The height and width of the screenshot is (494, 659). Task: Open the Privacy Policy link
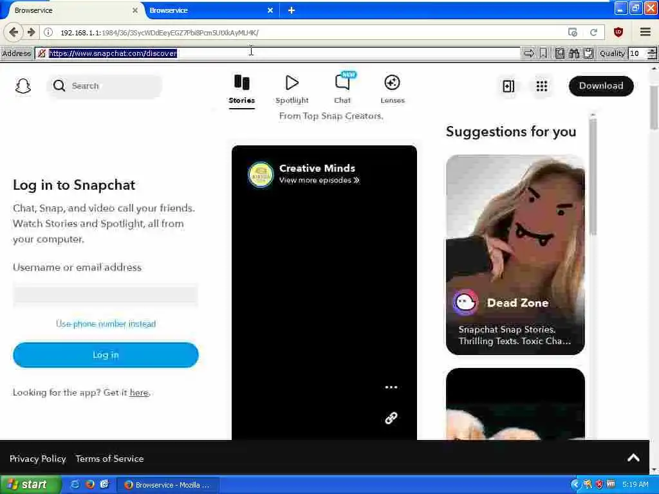(x=38, y=459)
